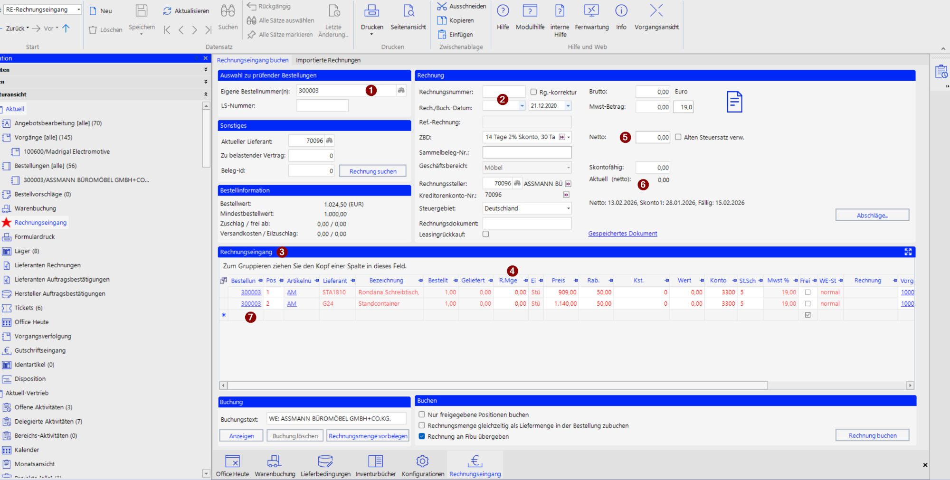Switch to Importierte Rechnungen tab

[328, 60]
